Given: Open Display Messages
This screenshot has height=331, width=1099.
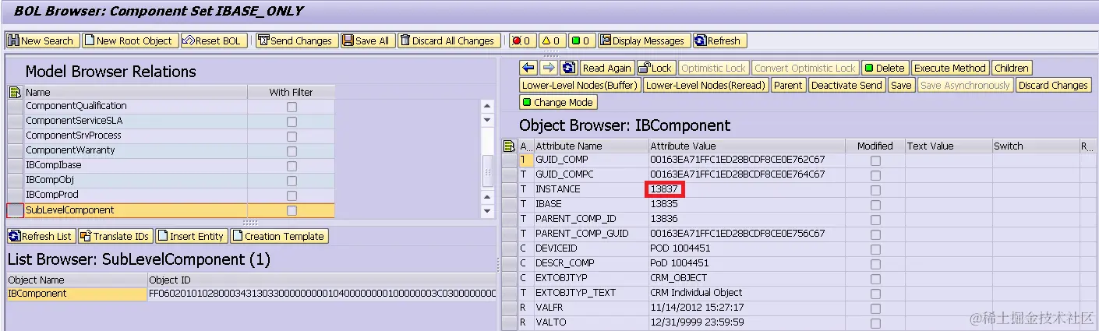Looking at the screenshot, I should [643, 40].
